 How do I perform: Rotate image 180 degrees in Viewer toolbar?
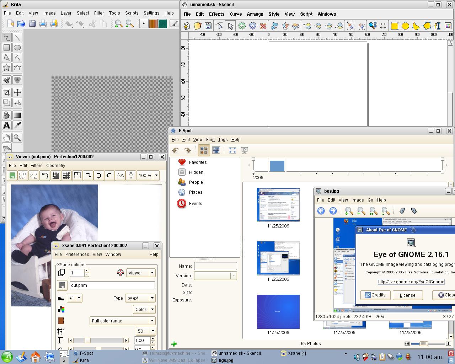tap(98, 175)
